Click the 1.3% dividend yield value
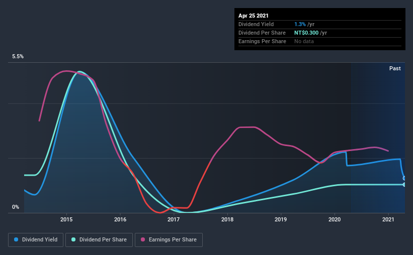Screen dimensions: 413x255 click(300, 24)
